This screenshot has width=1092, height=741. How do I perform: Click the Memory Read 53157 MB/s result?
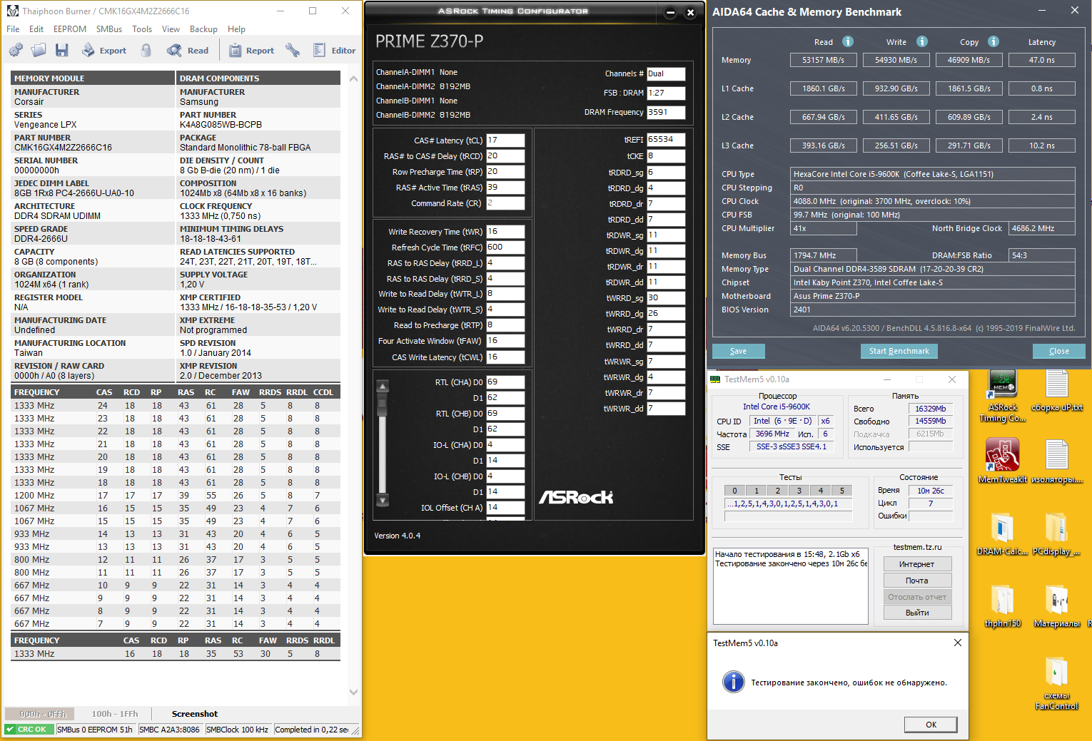[824, 60]
